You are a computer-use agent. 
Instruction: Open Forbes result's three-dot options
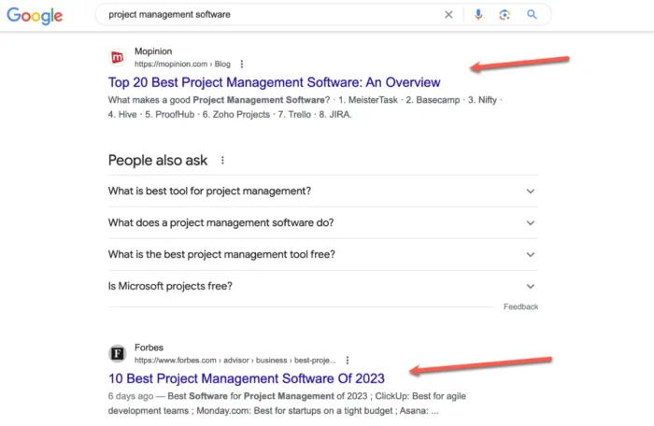[x=347, y=360]
